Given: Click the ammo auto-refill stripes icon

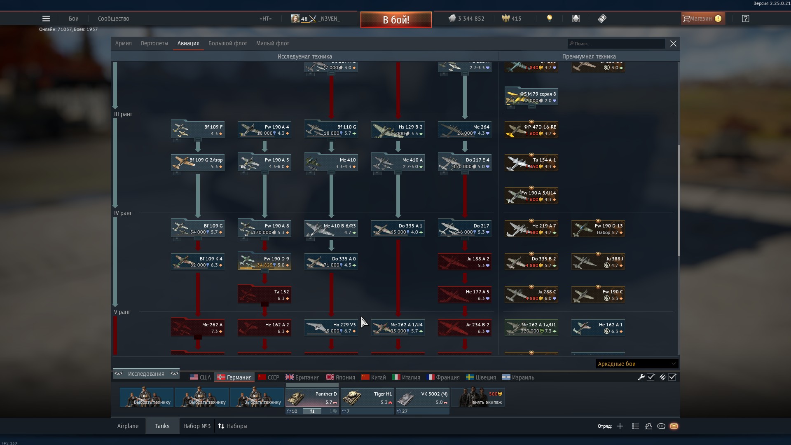Looking at the screenshot, I should pos(662,377).
